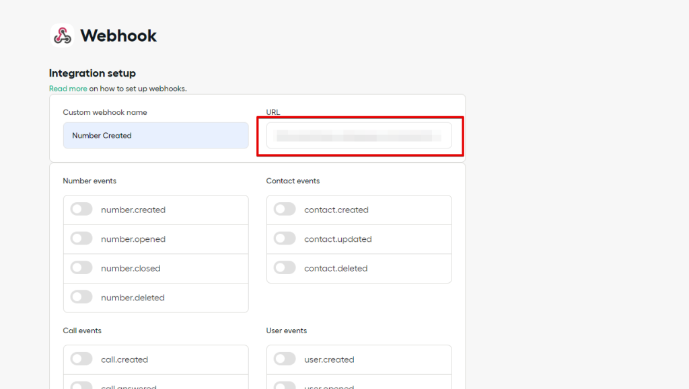
Task: Enable the call.created toggle
Action: pos(81,359)
